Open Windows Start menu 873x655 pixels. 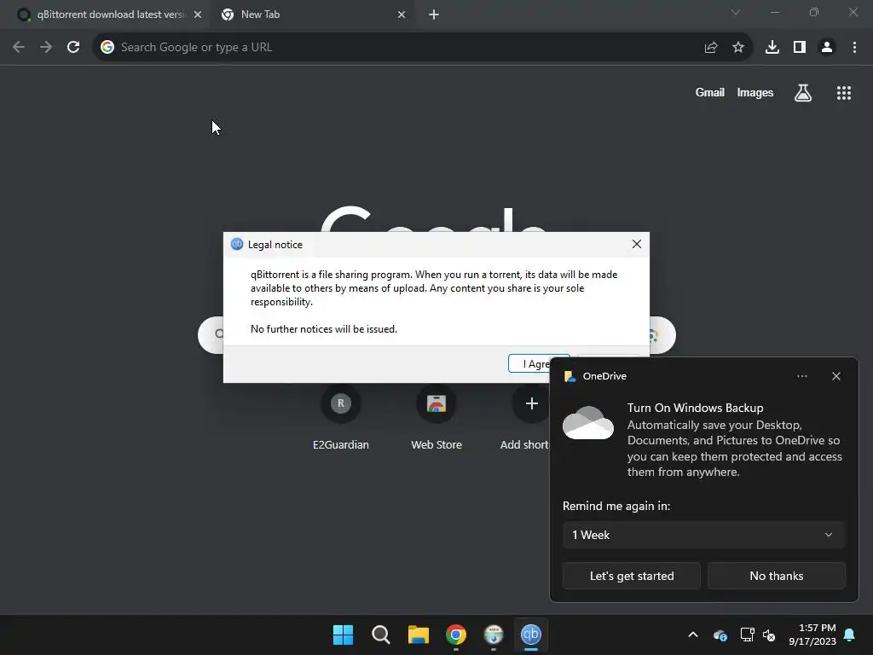coord(343,635)
